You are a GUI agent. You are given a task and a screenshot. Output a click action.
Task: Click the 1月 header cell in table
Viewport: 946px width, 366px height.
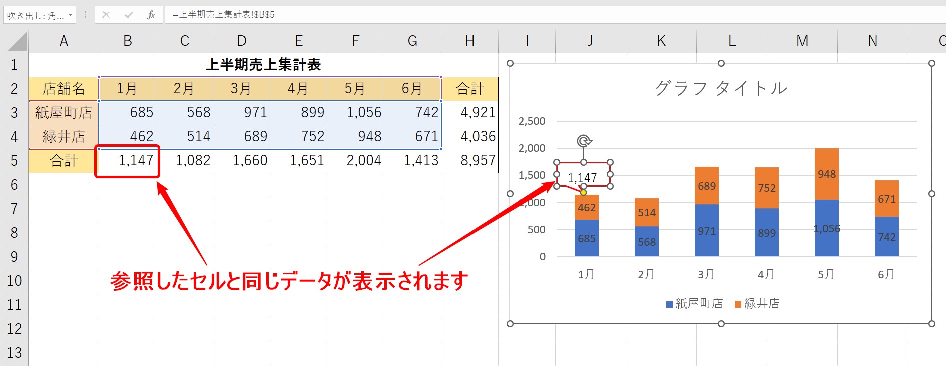(128, 89)
